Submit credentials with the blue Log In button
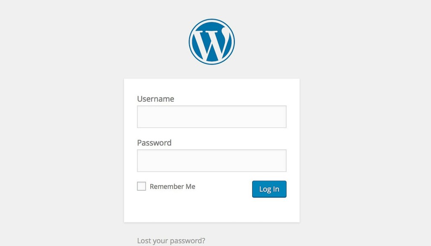The height and width of the screenshot is (246, 431). click(269, 189)
